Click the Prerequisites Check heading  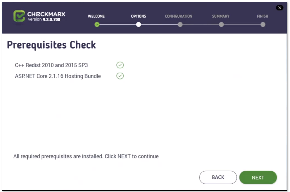click(51, 45)
